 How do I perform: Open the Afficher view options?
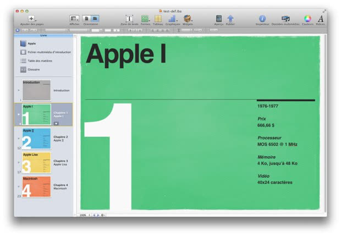(74, 19)
